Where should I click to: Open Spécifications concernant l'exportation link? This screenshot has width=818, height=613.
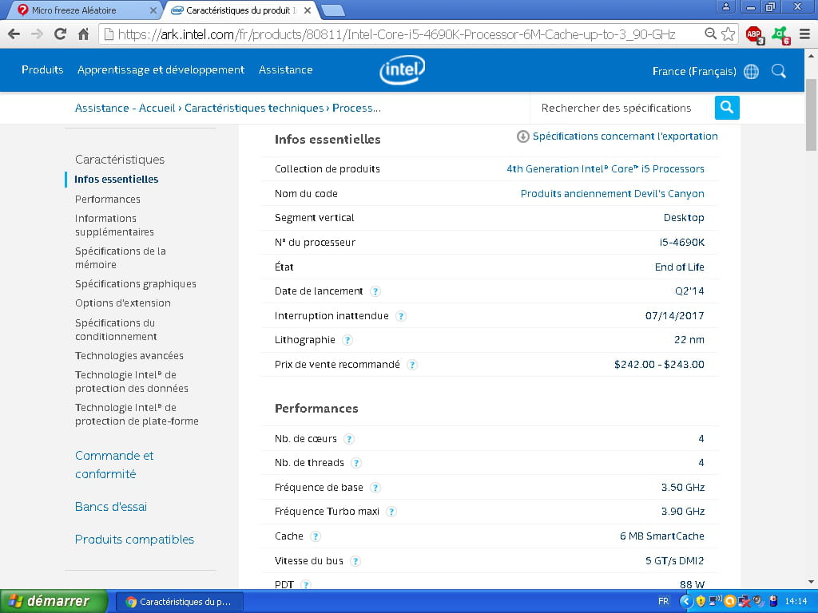[625, 136]
